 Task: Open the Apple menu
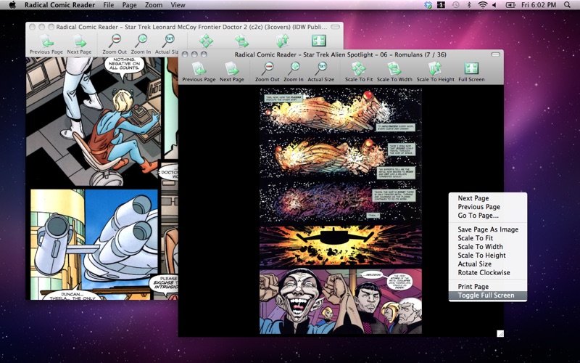click(x=12, y=5)
